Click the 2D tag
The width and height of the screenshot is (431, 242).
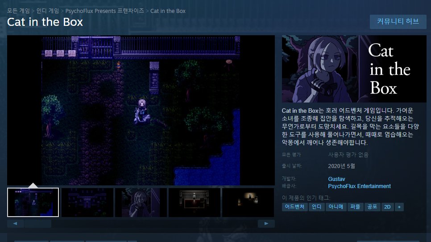(387, 207)
